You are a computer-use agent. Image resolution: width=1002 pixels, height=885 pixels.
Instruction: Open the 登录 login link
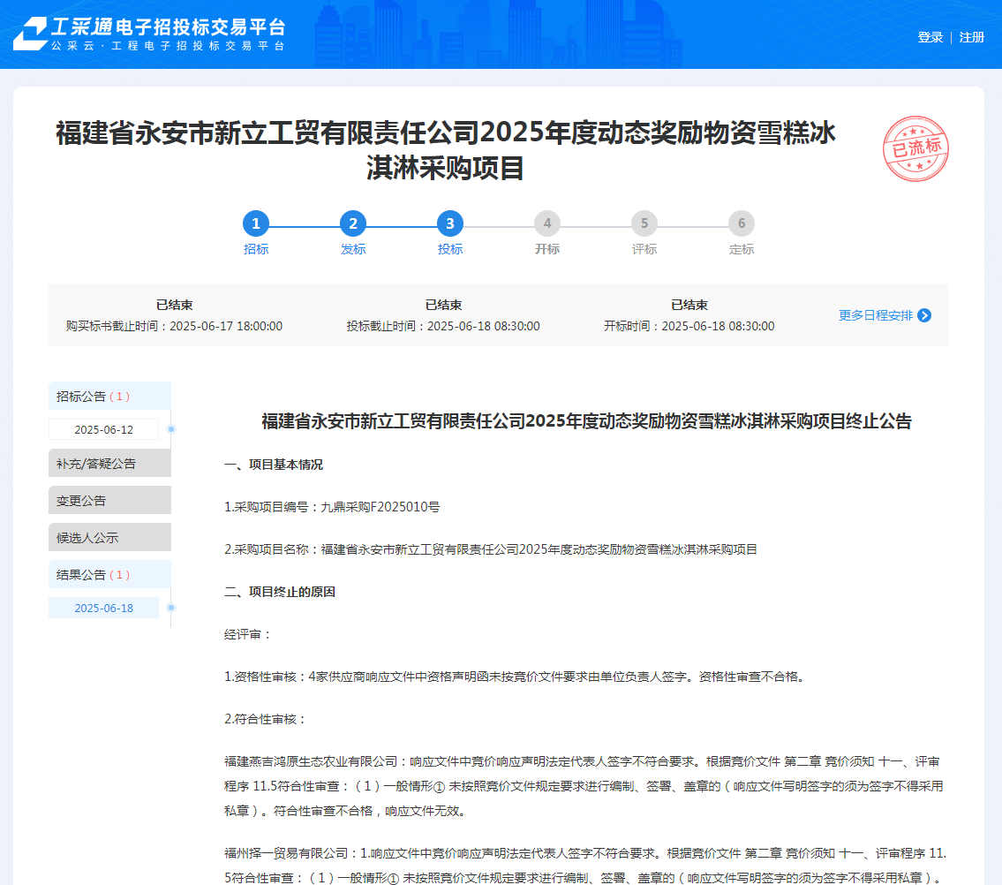(930, 37)
